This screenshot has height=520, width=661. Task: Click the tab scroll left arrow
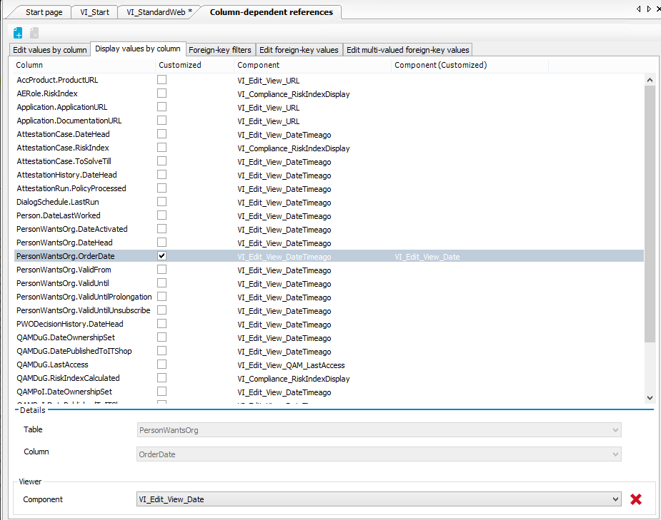click(x=638, y=9)
